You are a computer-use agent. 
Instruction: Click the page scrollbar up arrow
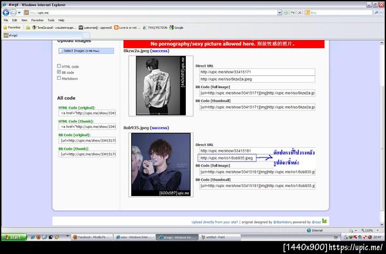click(x=381, y=42)
